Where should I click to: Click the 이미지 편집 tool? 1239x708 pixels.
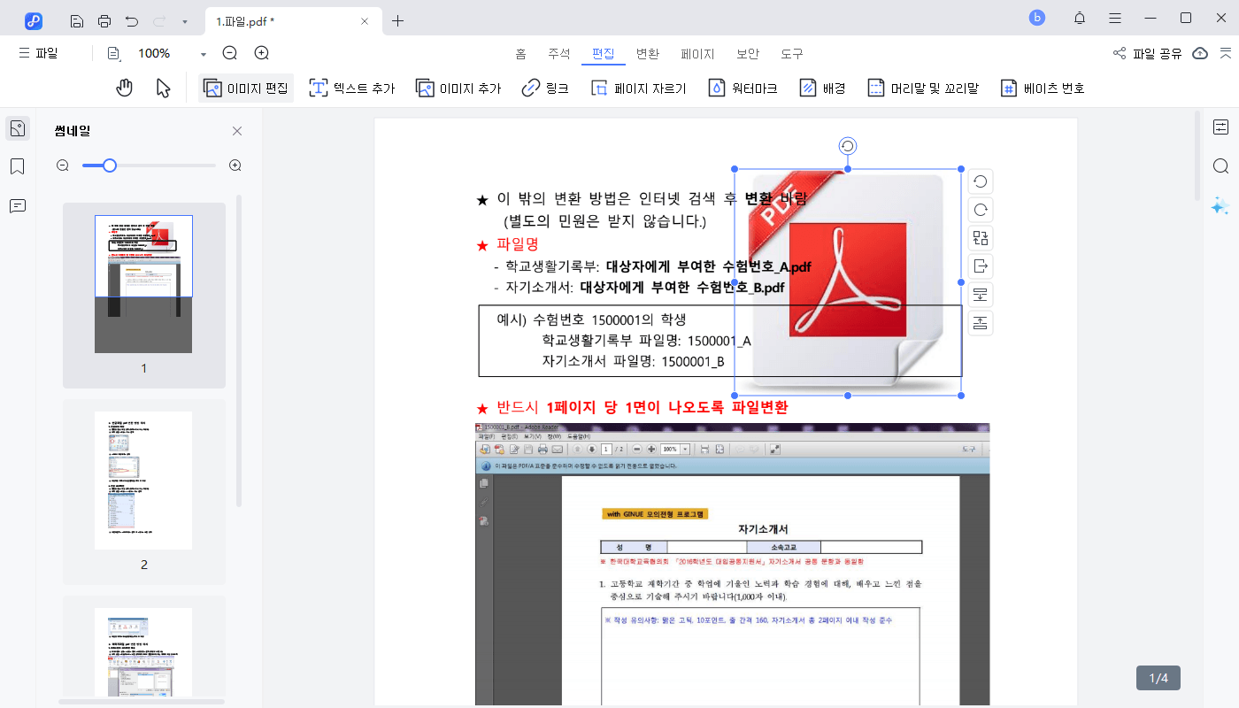pos(246,88)
